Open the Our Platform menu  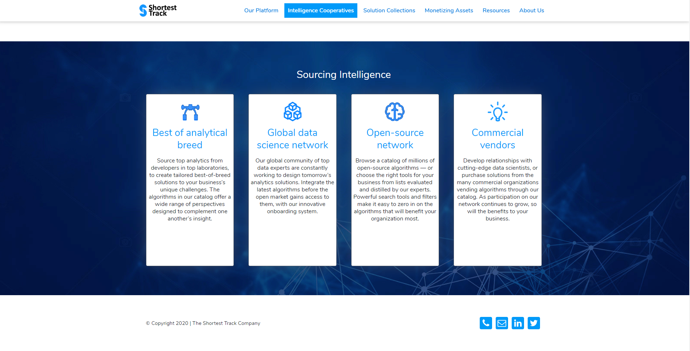click(x=261, y=11)
